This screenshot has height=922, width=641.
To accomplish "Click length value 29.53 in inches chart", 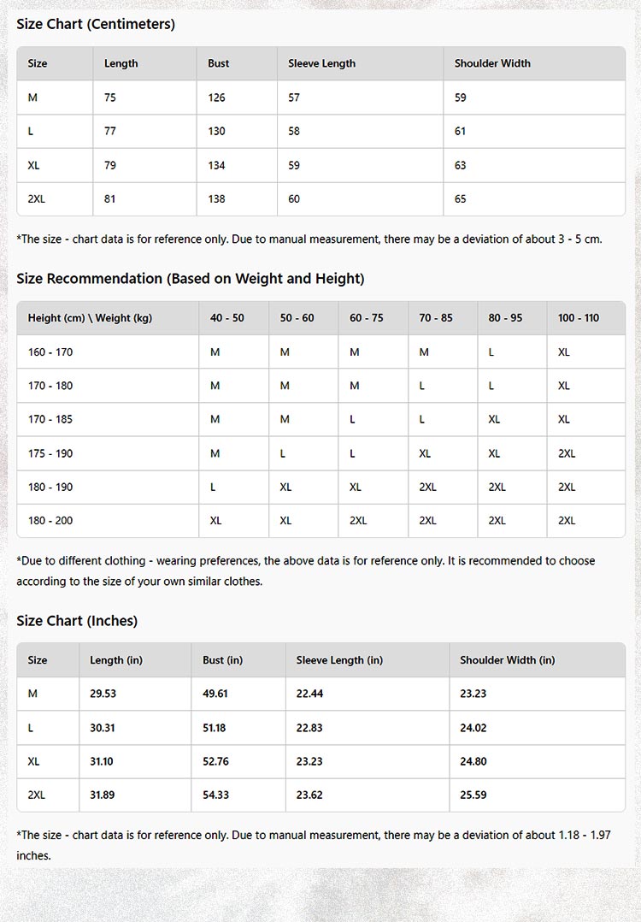I will [x=103, y=694].
